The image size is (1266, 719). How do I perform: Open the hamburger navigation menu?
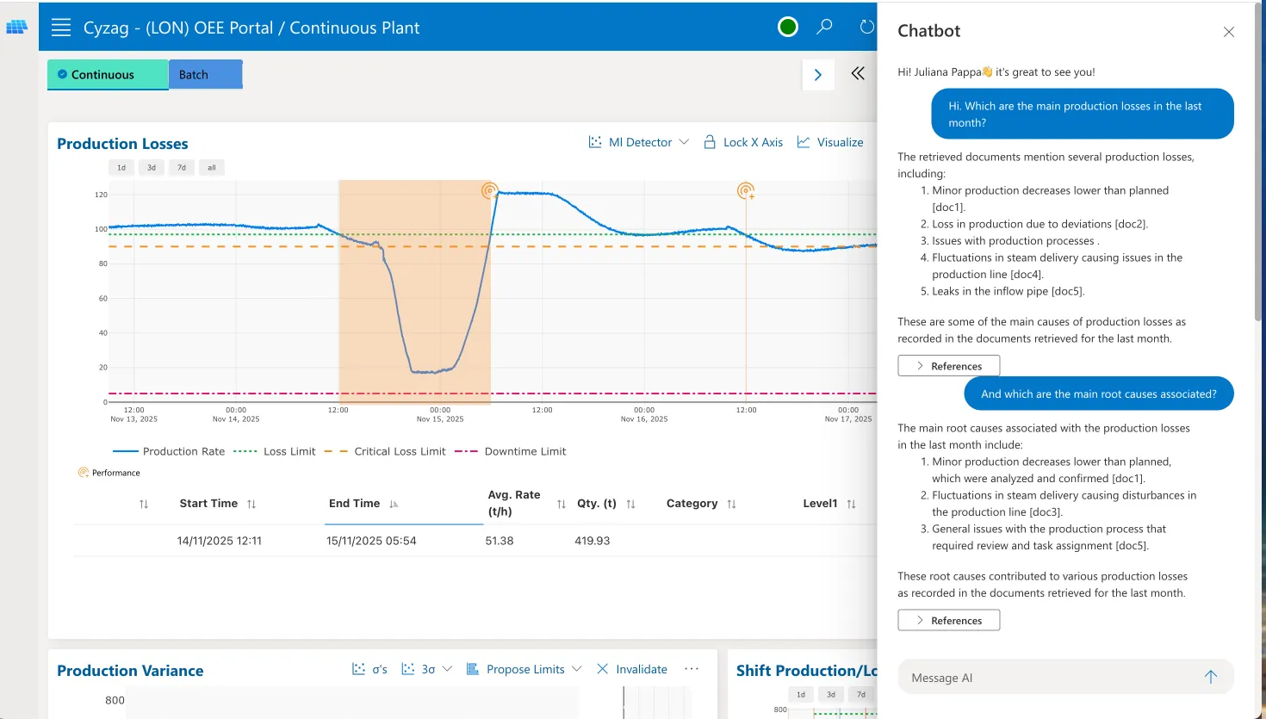pos(61,28)
